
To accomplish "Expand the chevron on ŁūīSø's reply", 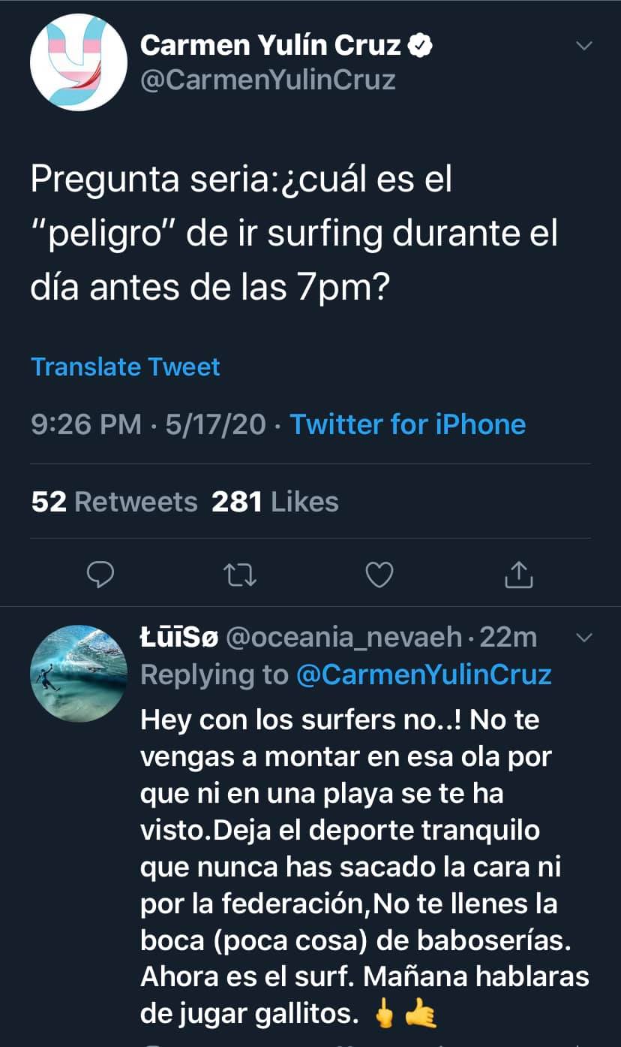I will pos(583,638).
